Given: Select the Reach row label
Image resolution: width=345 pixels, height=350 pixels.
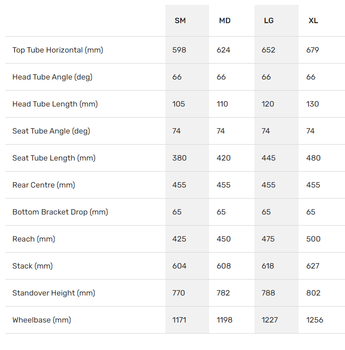Looking at the screenshot, I should [x=34, y=239].
